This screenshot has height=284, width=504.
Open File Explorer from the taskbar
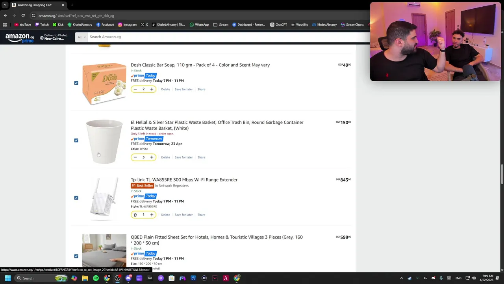coord(85,278)
